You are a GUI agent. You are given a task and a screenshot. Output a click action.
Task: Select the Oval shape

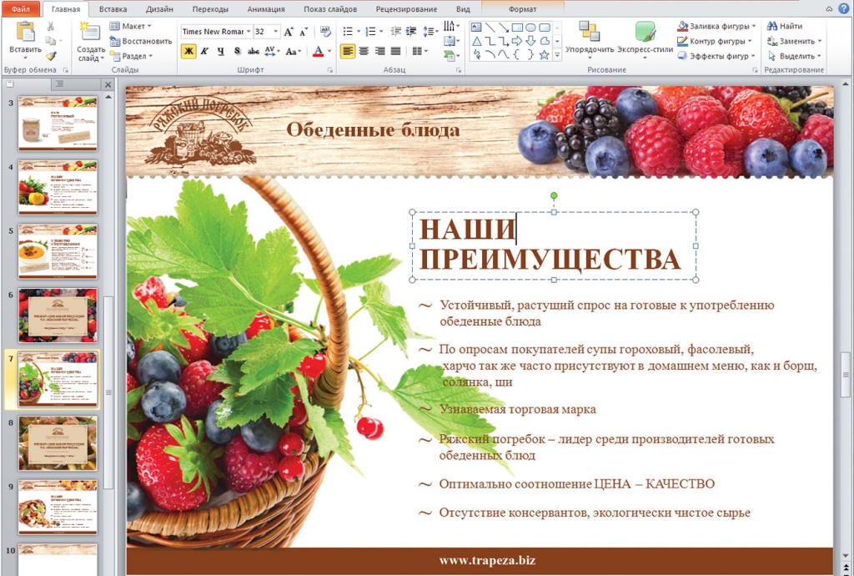tap(530, 28)
